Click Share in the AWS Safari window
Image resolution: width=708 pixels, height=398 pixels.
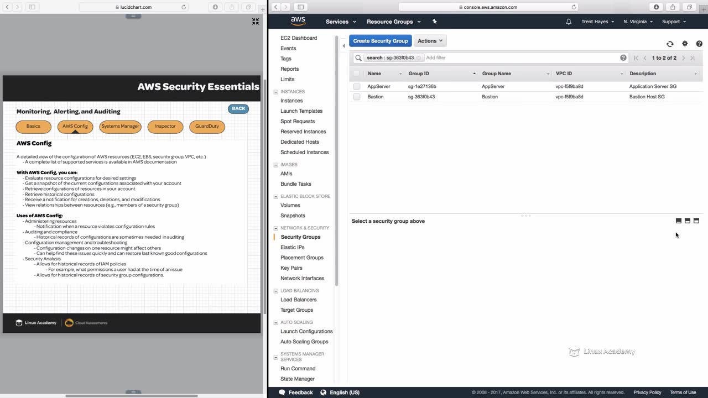coord(673,7)
